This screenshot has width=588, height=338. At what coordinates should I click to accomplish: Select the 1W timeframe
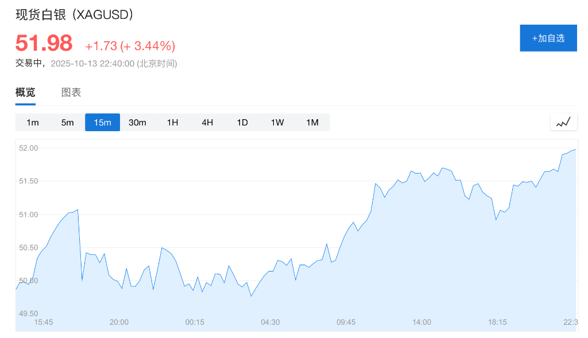click(x=277, y=122)
